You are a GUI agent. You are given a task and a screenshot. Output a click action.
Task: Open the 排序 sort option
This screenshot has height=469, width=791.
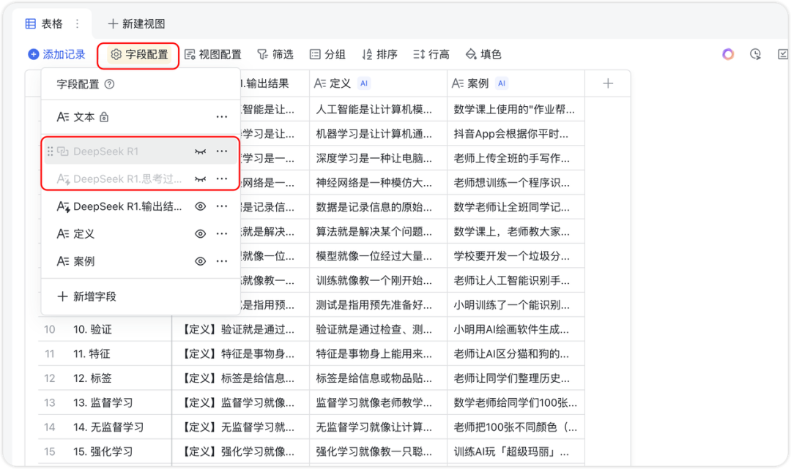point(380,54)
